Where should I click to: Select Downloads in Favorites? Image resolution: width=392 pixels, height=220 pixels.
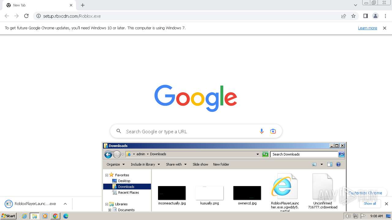click(127, 186)
